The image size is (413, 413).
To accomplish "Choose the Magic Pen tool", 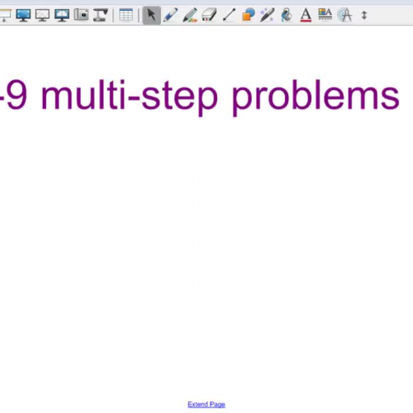I will 267,15.
